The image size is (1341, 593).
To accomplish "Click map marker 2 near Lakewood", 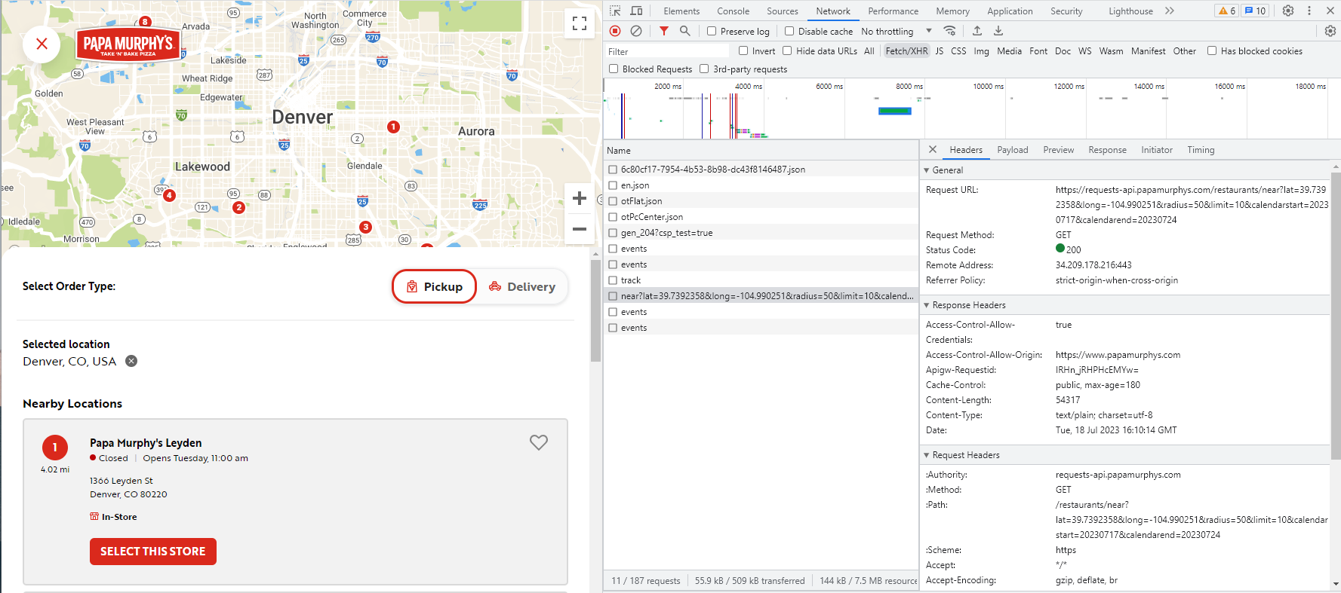I will 238,207.
